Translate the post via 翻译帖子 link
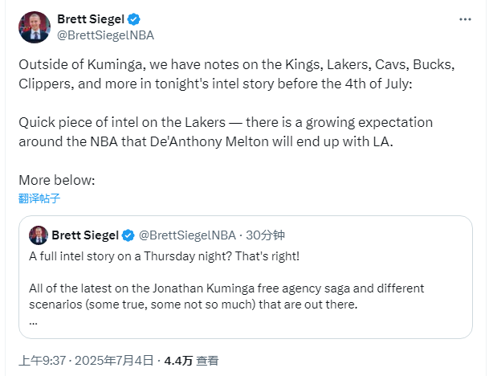Image resolution: width=489 pixels, height=376 pixels. point(39,198)
